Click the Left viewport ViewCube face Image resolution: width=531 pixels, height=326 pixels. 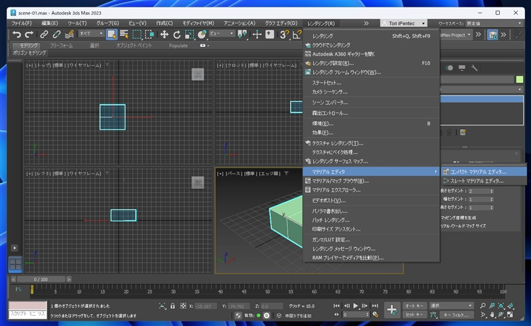(198, 183)
